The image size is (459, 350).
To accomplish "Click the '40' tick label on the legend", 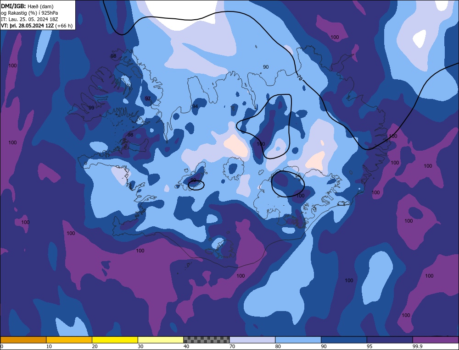I will 186,346.
